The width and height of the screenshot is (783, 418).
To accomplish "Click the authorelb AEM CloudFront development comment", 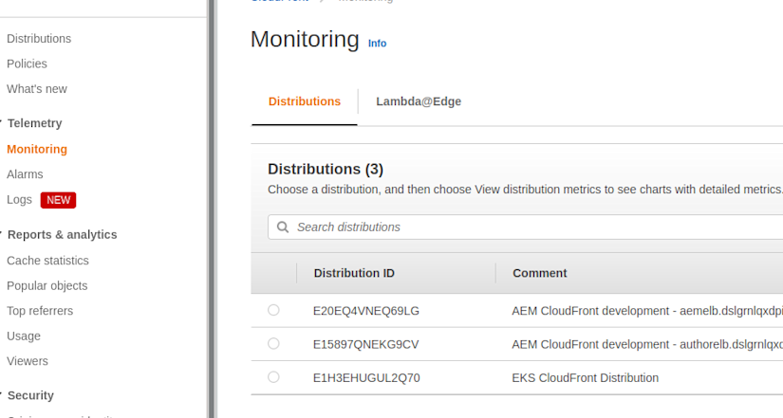I will (647, 344).
